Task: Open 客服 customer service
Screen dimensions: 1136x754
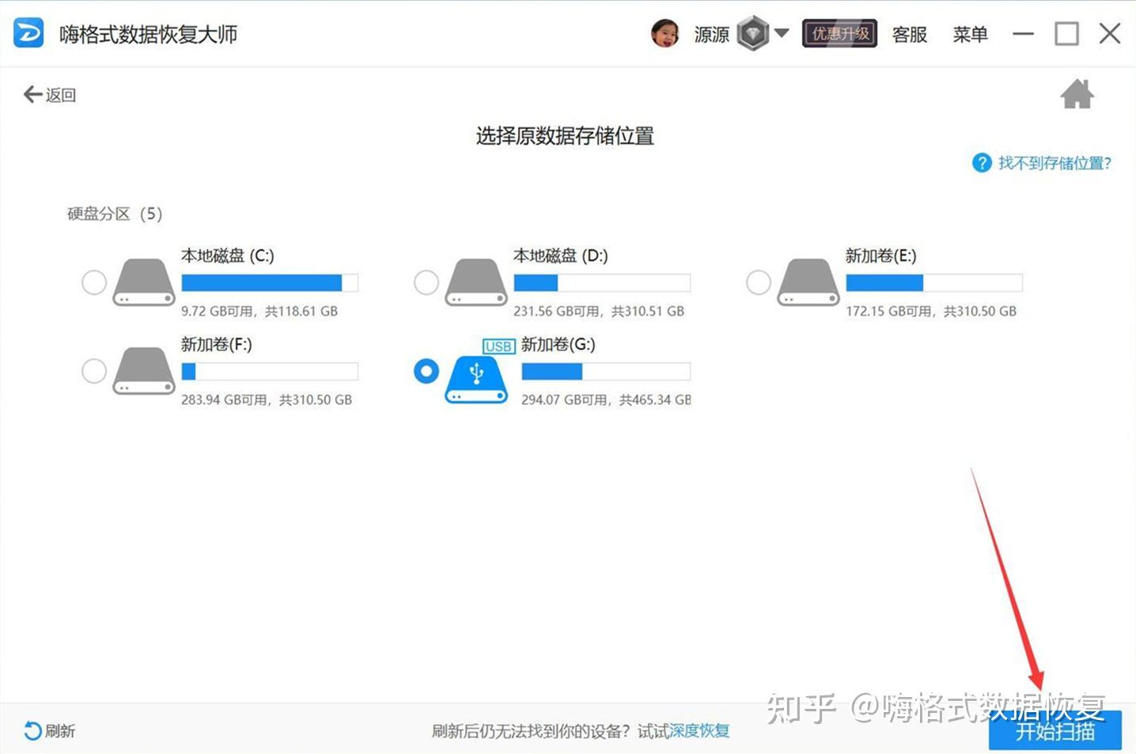Action: point(909,34)
